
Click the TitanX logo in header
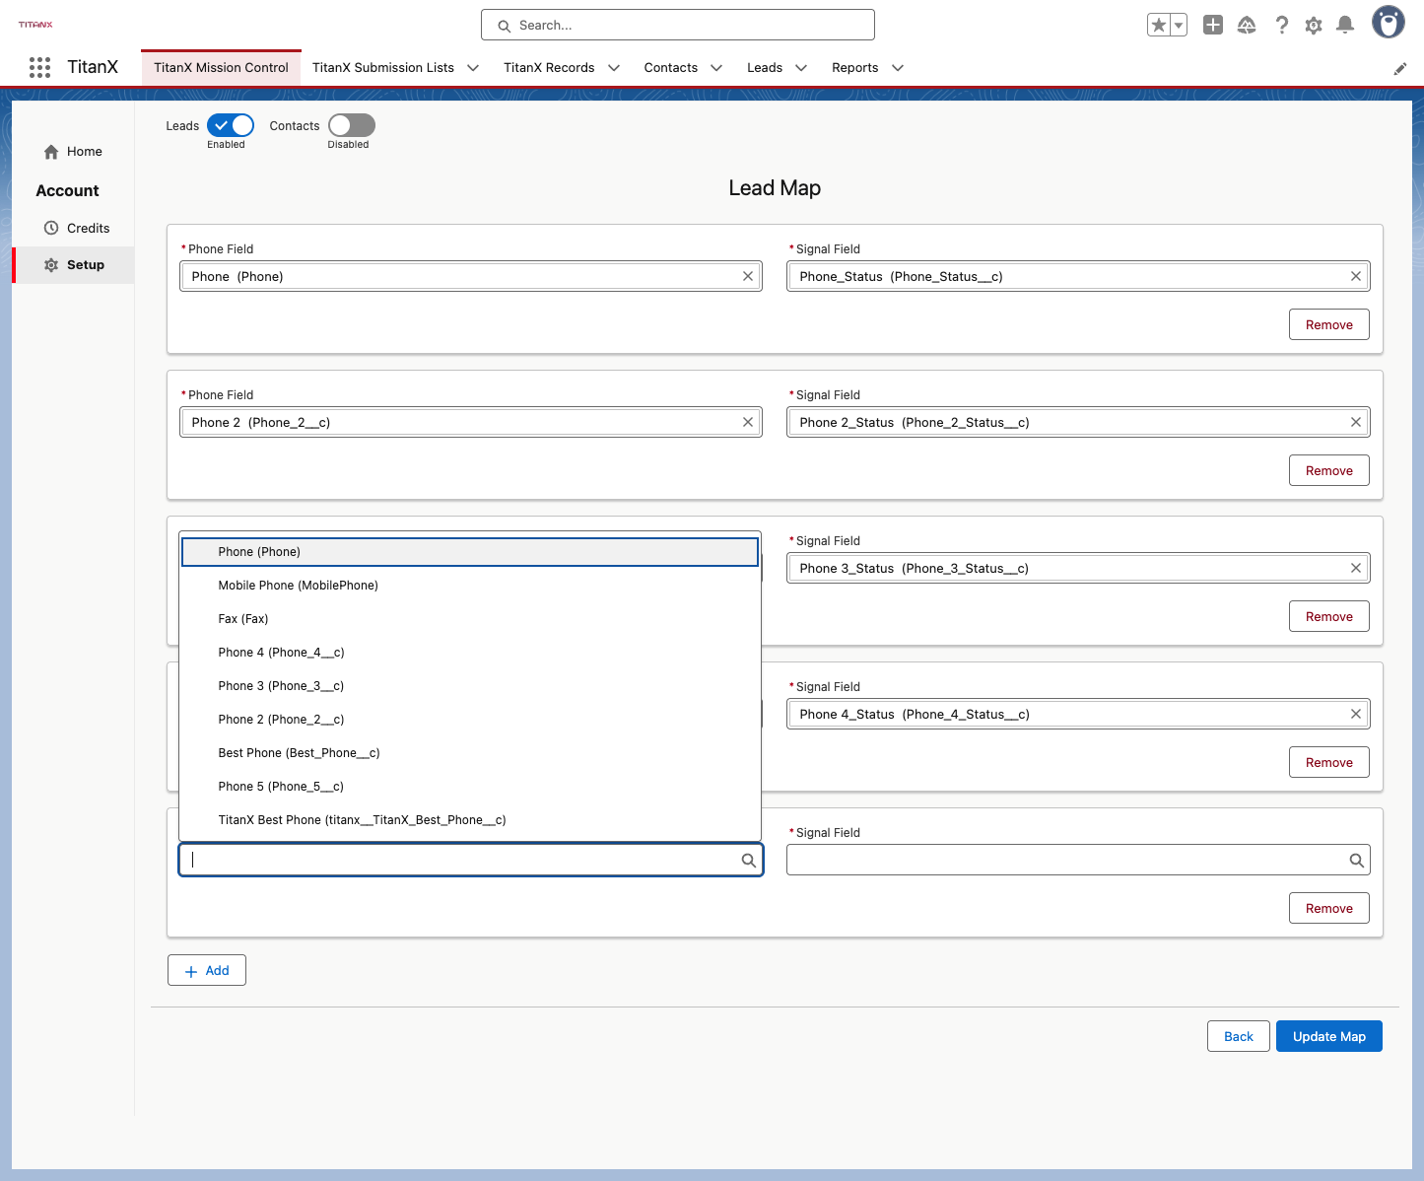pos(35,25)
